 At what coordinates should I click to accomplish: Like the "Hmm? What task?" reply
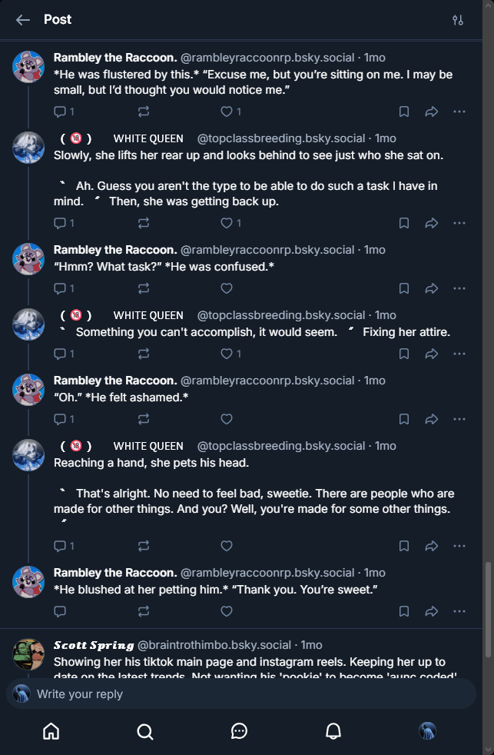(x=227, y=288)
